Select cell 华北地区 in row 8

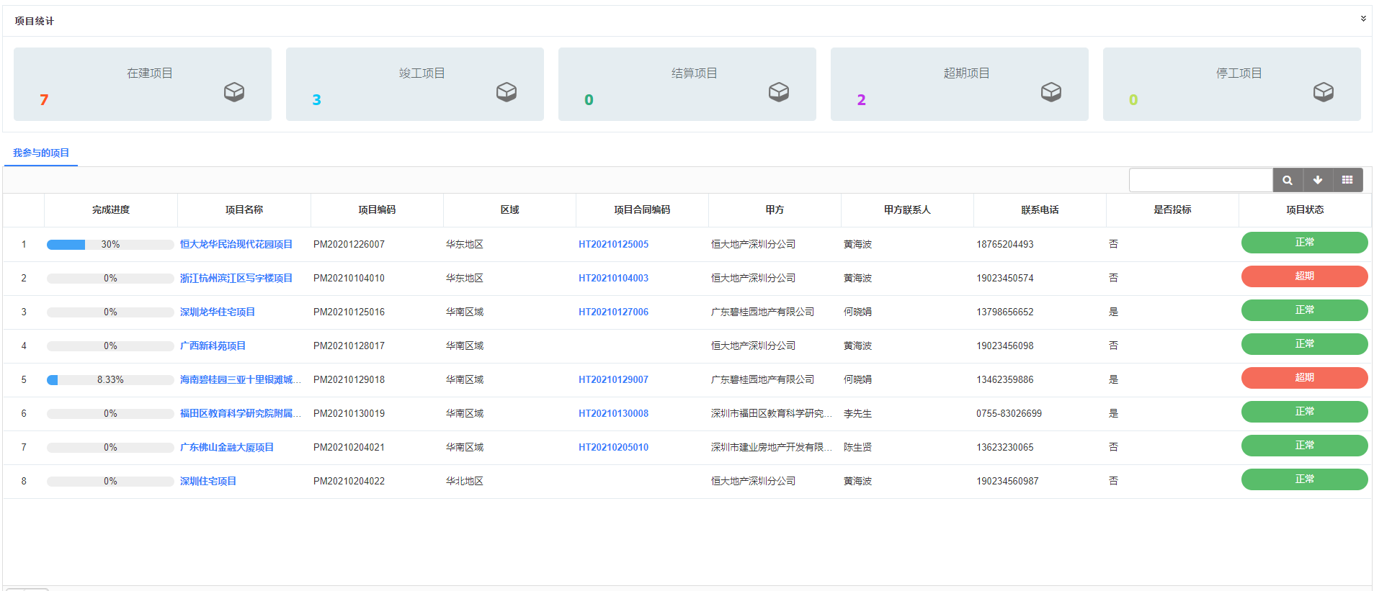(x=465, y=481)
